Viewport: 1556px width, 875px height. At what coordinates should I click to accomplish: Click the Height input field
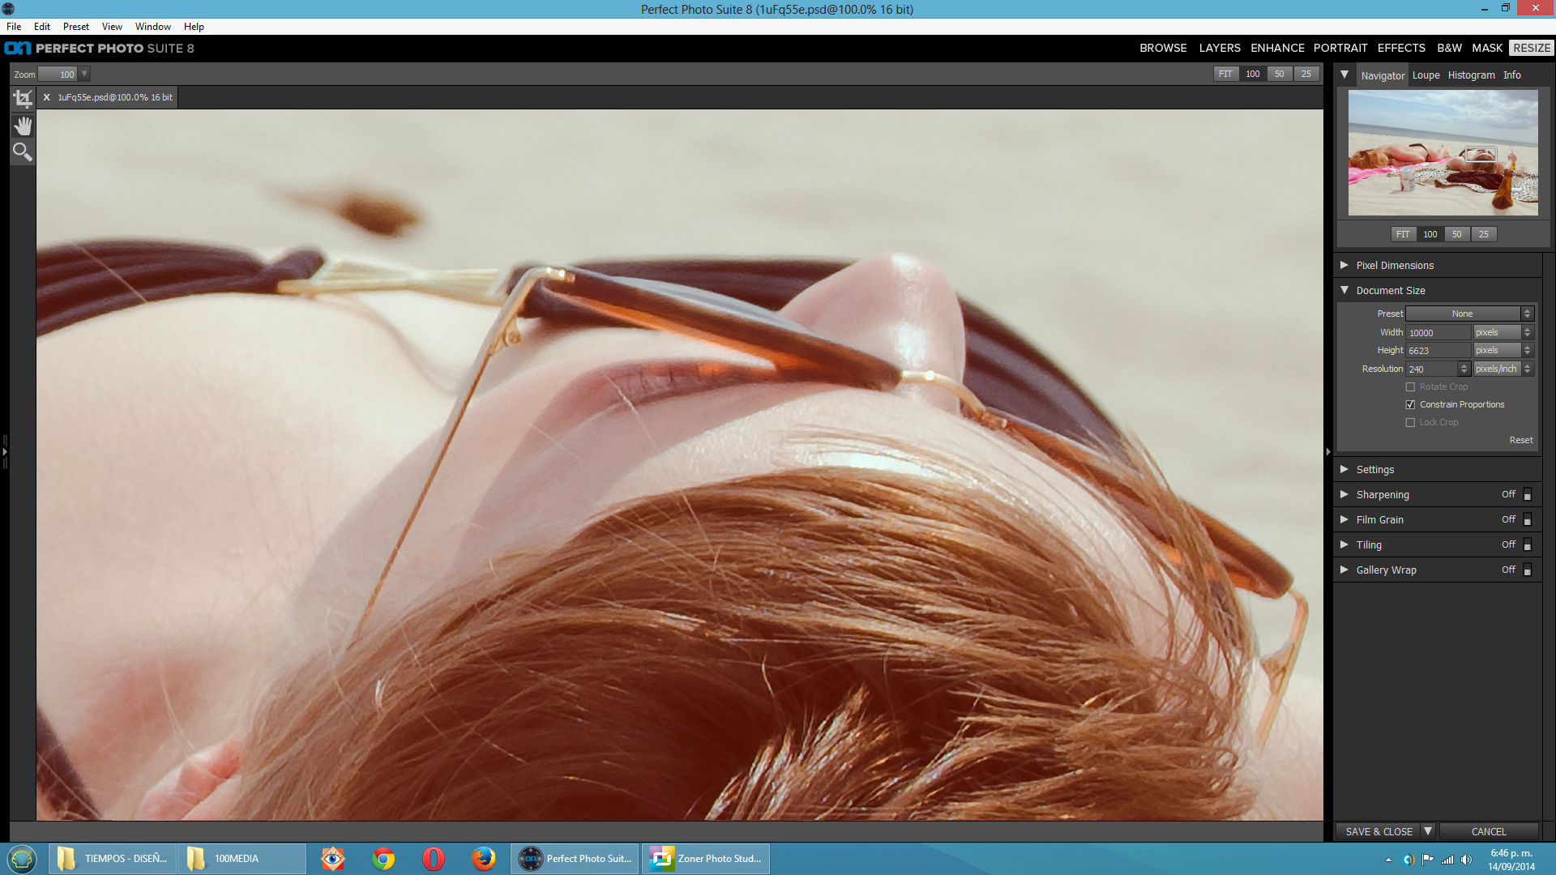point(1438,351)
